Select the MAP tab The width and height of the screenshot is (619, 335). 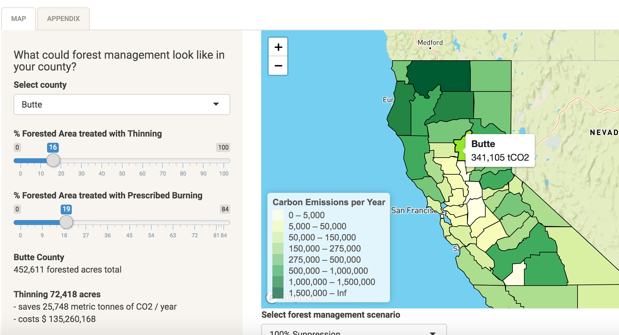[x=19, y=19]
